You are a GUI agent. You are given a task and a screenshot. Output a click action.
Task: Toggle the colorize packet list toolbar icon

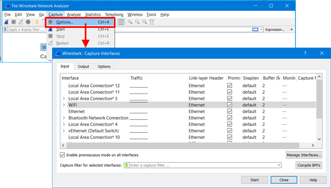121,22
